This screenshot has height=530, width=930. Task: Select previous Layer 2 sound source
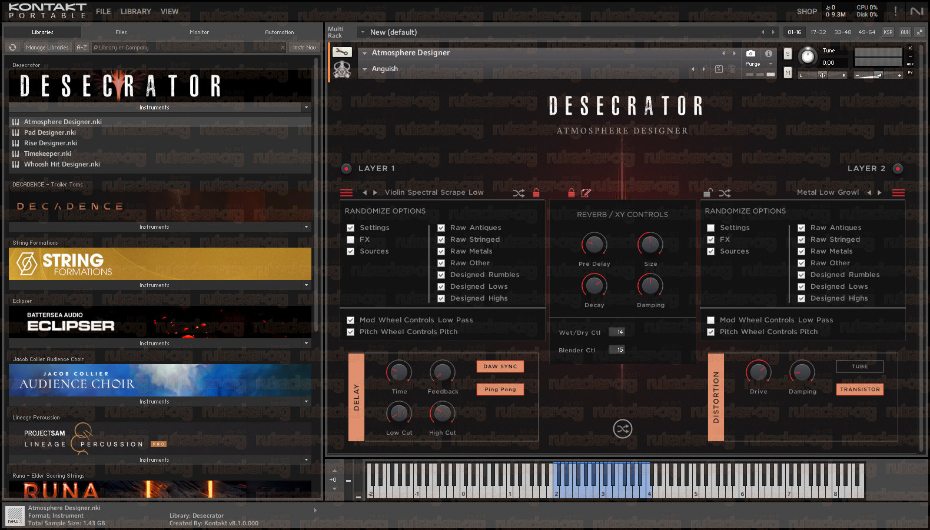869,192
